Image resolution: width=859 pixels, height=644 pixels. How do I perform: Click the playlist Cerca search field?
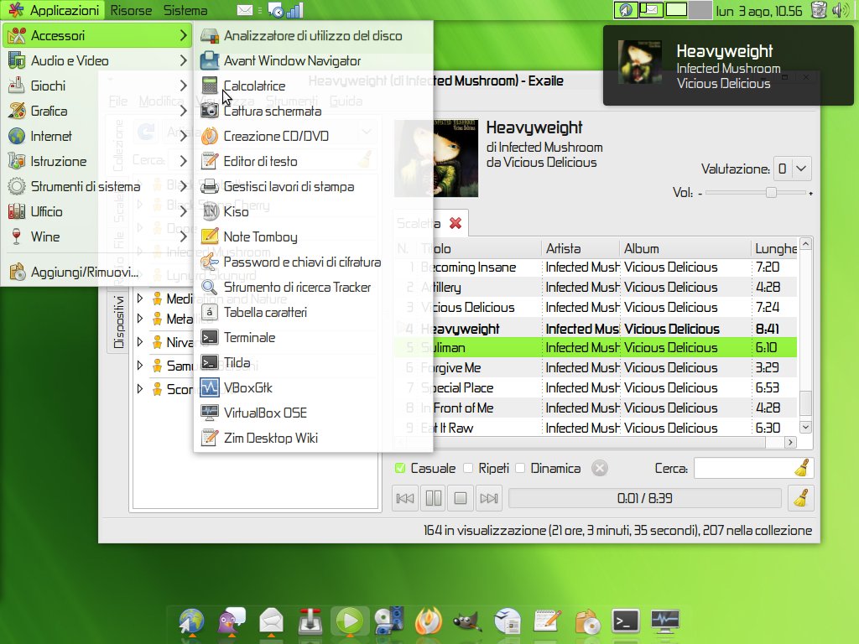[745, 468]
